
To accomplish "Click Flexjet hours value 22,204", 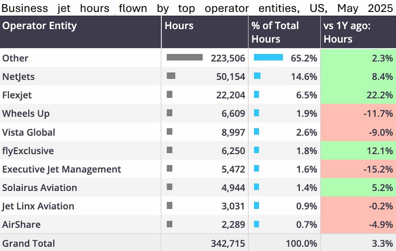I will click(231, 95).
